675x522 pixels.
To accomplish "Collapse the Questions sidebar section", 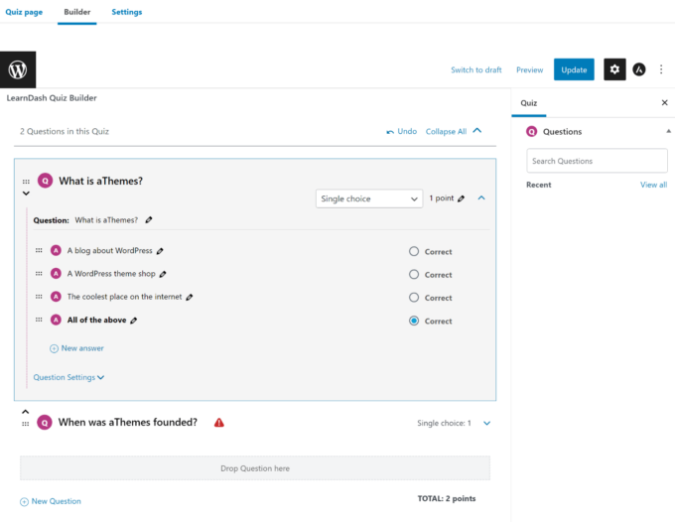I will [x=668, y=131].
